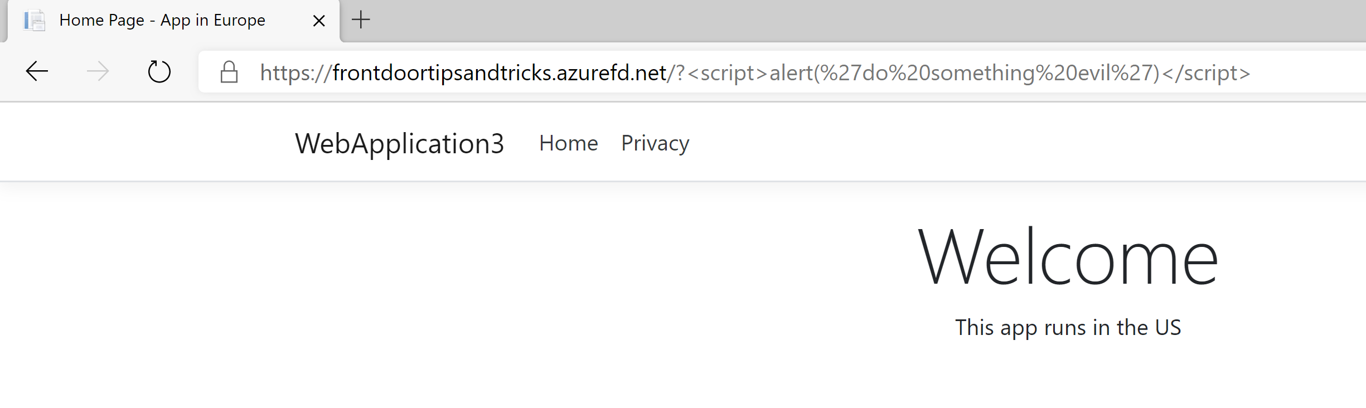Click the script alert query string in URL
Image resolution: width=1366 pixels, height=408 pixels.
[963, 73]
